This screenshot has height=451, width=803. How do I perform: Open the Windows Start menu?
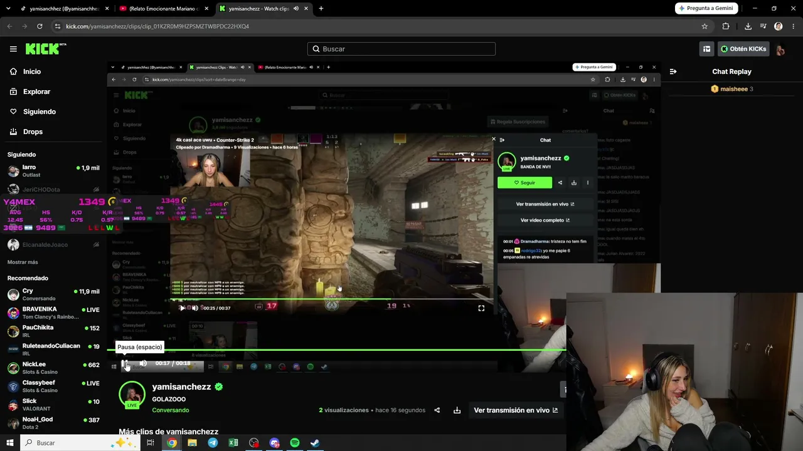click(9, 443)
